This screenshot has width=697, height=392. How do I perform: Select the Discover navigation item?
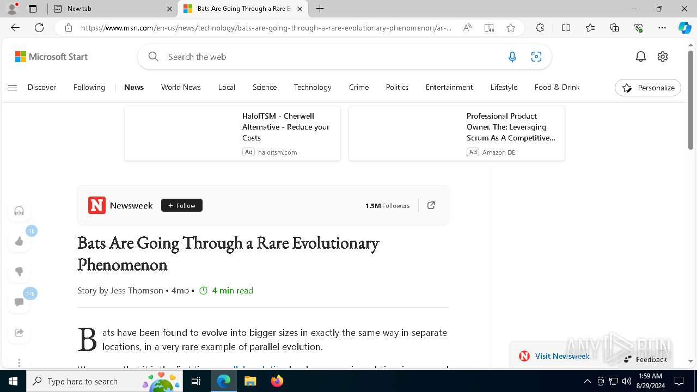pos(42,87)
